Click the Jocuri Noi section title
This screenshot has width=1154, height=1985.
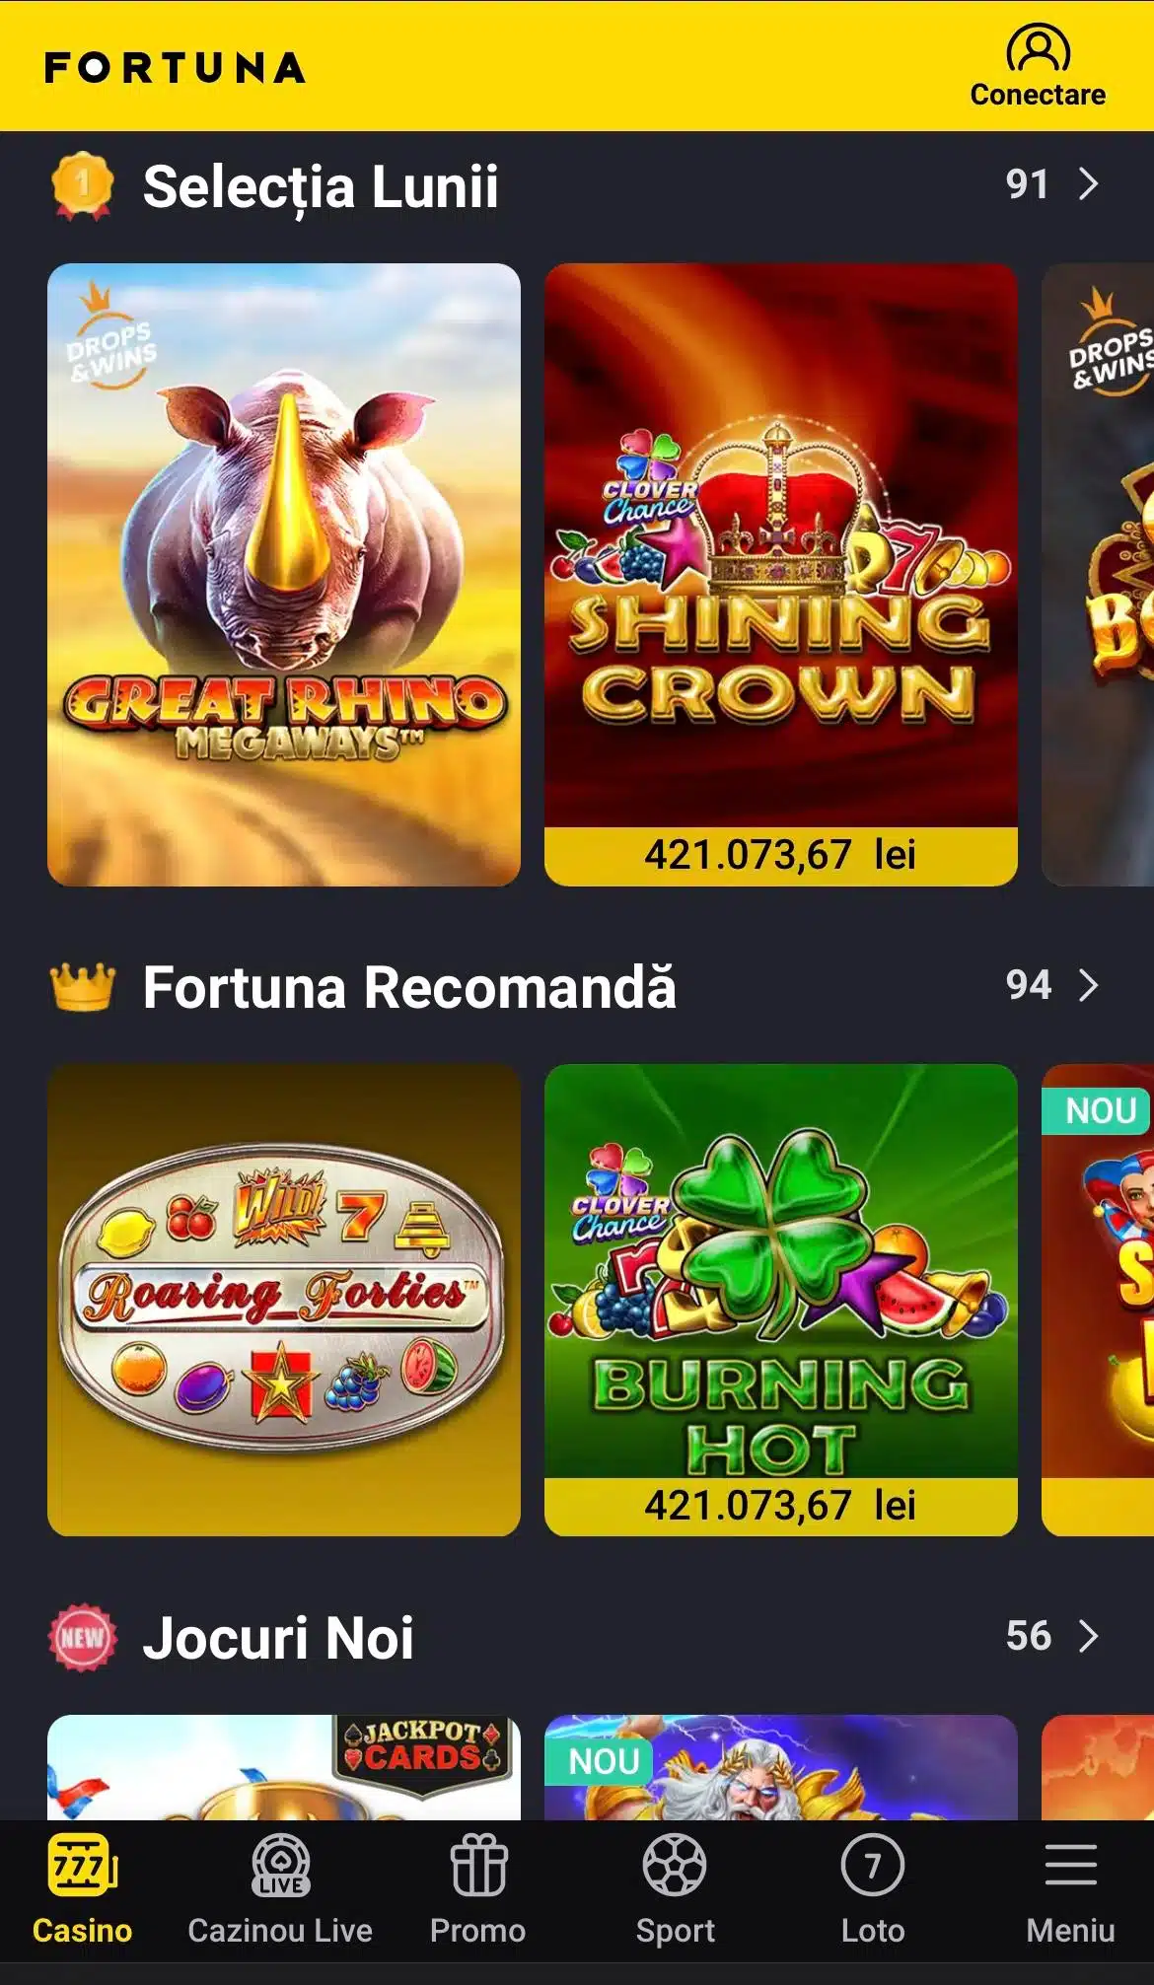point(278,1638)
